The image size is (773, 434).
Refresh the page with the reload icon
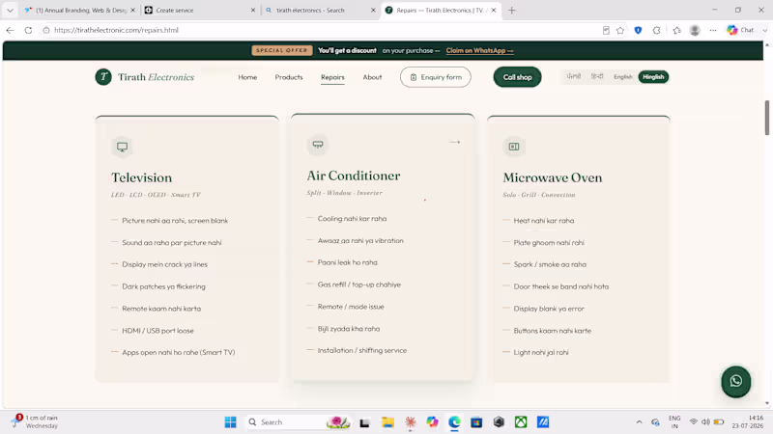28,30
